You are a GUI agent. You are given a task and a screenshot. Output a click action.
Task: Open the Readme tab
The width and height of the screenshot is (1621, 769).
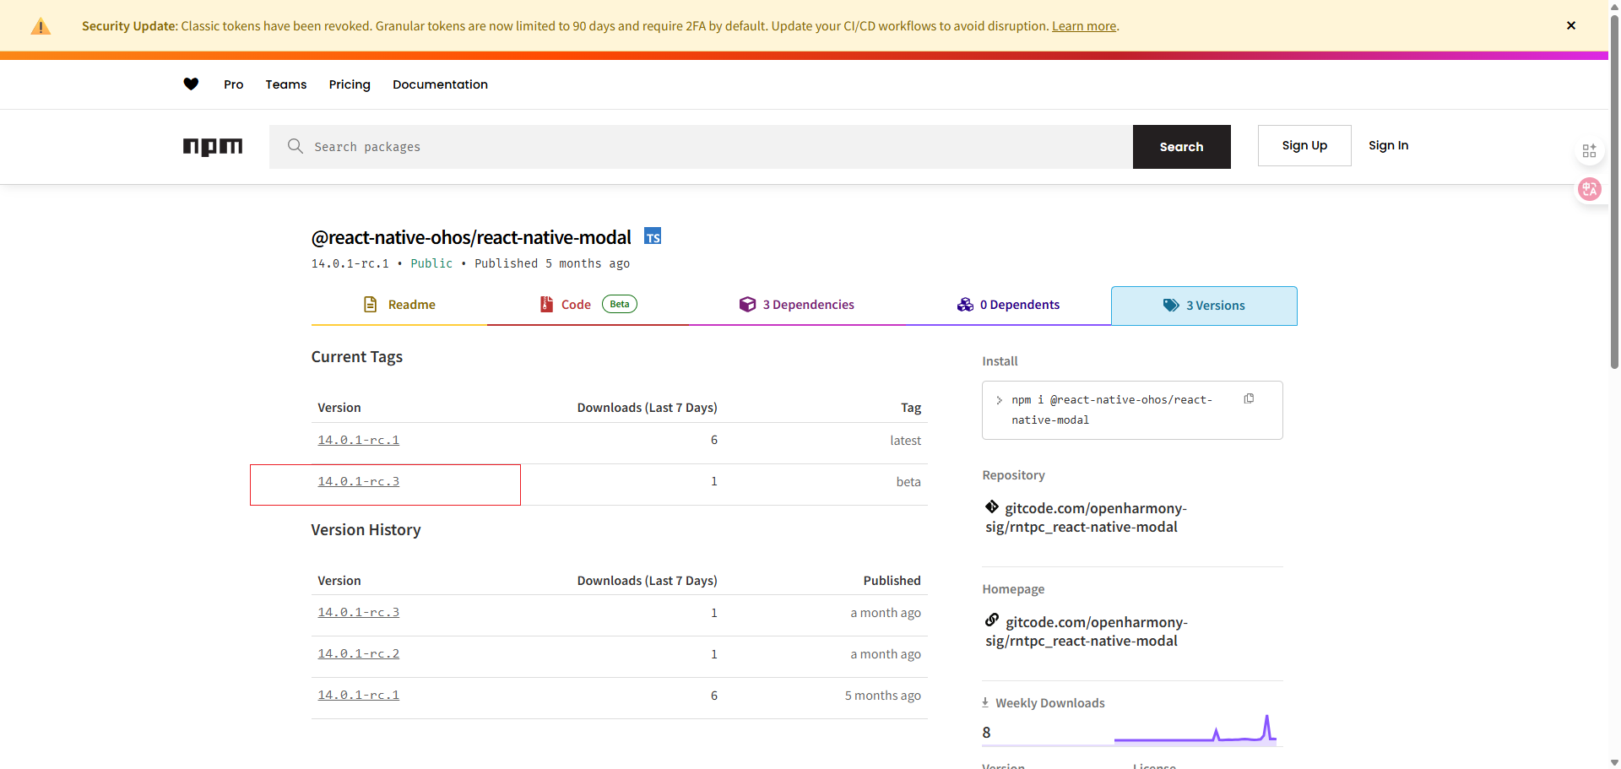[399, 305]
